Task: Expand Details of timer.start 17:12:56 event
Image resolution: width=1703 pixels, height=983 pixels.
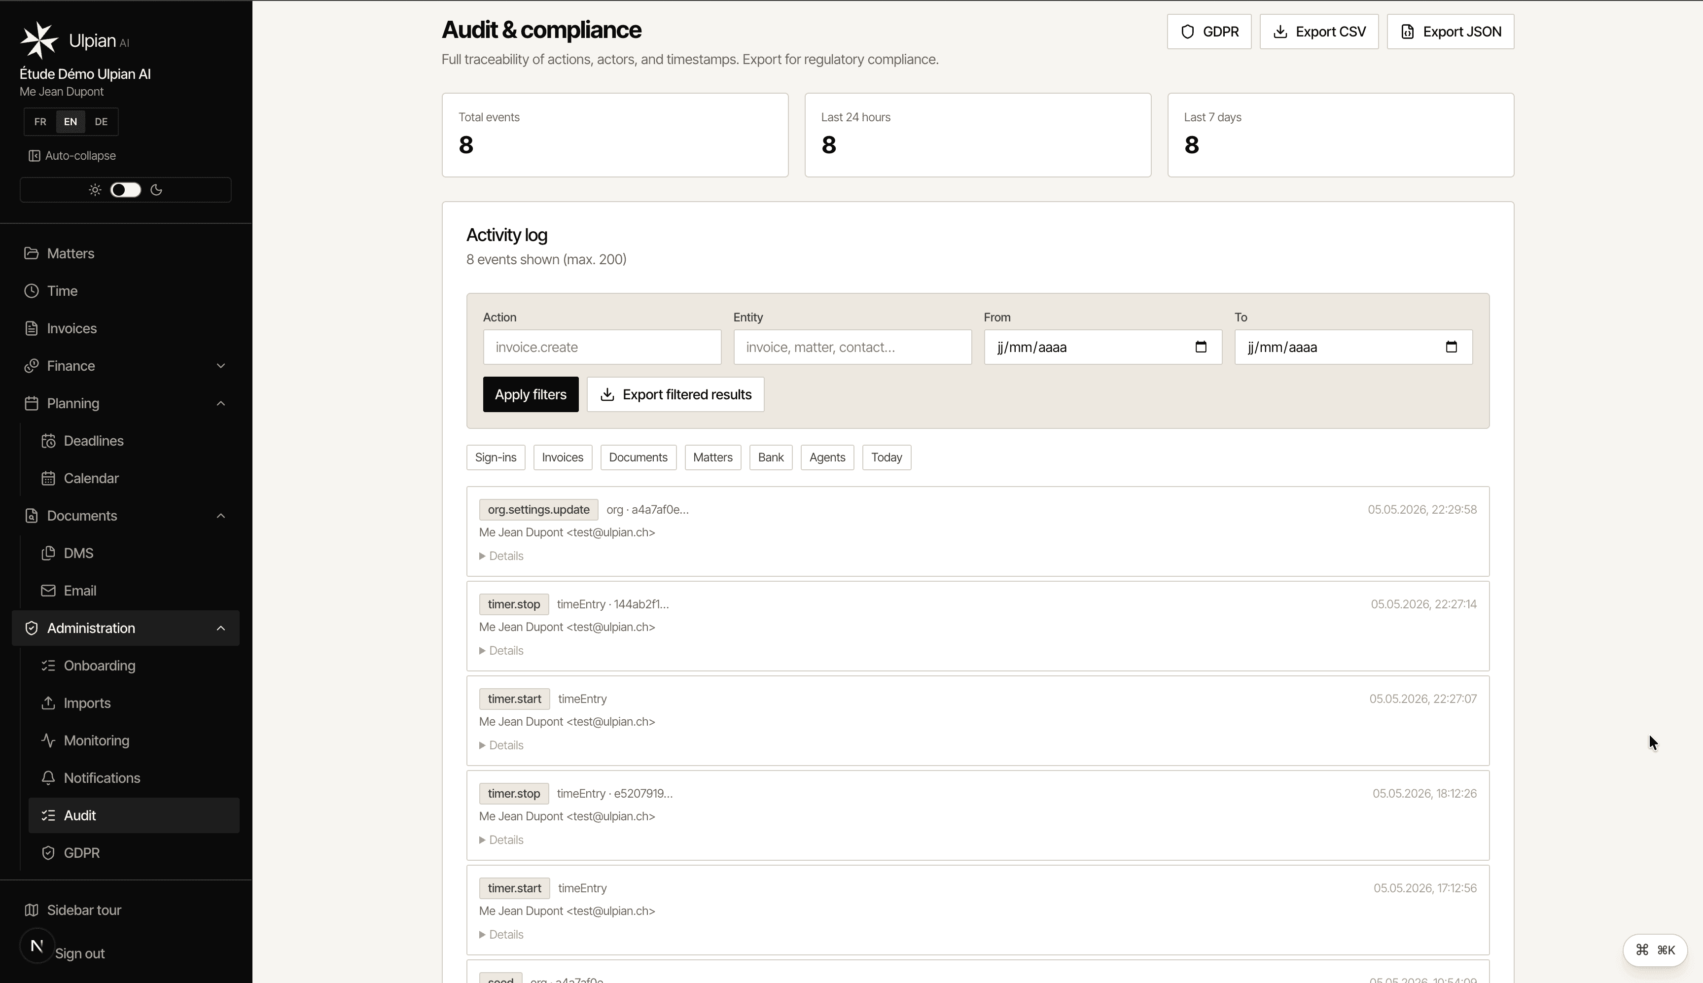Action: pyautogui.click(x=501, y=934)
